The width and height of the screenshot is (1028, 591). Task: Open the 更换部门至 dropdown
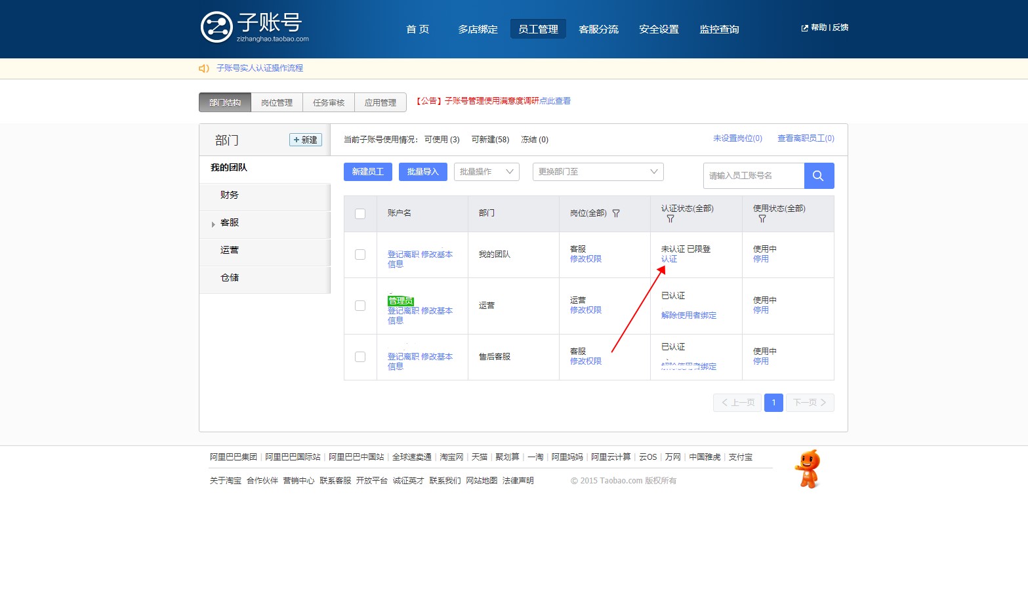coord(597,171)
